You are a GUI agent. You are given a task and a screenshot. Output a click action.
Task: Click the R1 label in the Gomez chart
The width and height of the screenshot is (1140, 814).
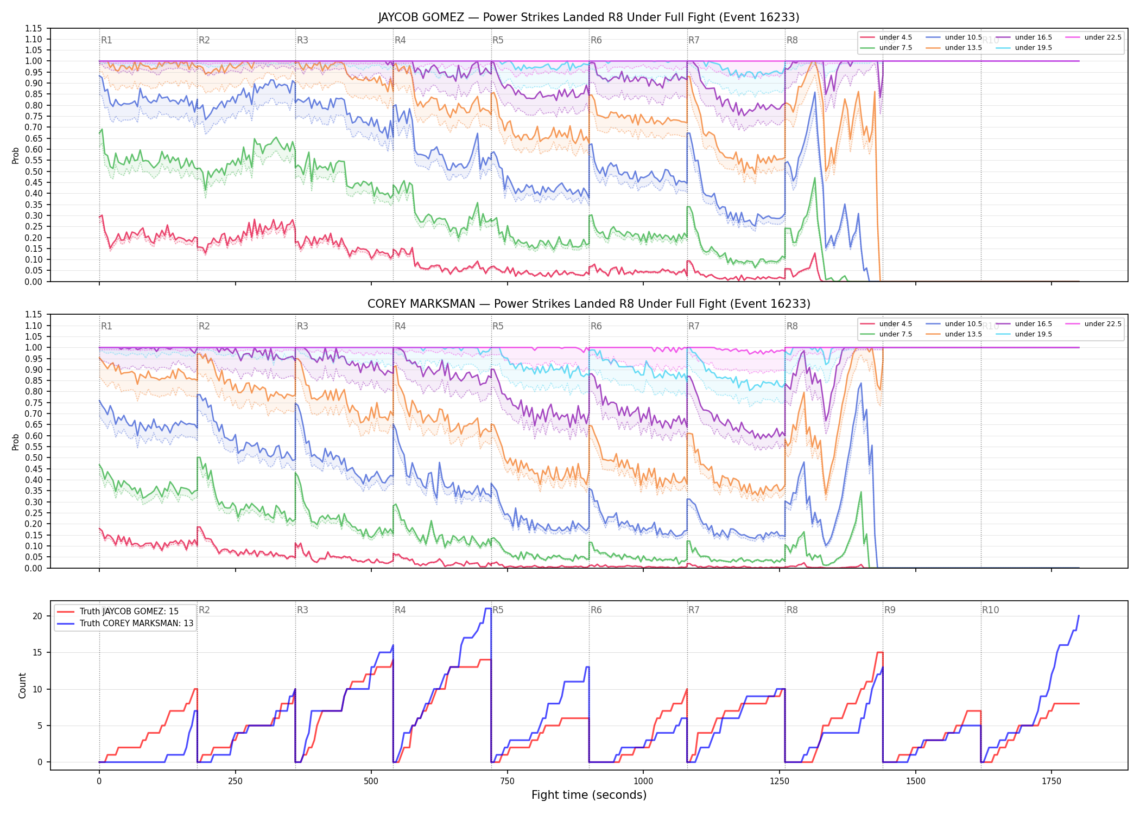click(106, 40)
